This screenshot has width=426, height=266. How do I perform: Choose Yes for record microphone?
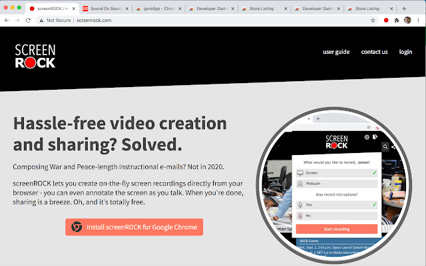(x=337, y=205)
